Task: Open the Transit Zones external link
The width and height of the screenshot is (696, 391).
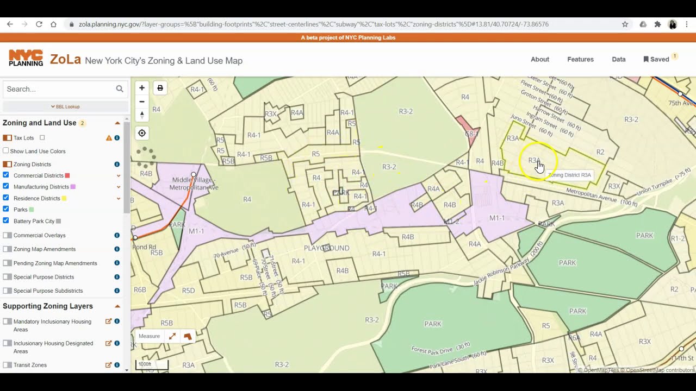Action: [108, 365]
